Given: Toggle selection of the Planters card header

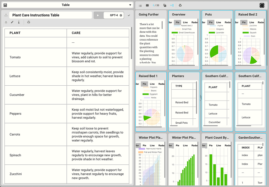Looking at the screenshot, I should pyautogui.click(x=184, y=76).
